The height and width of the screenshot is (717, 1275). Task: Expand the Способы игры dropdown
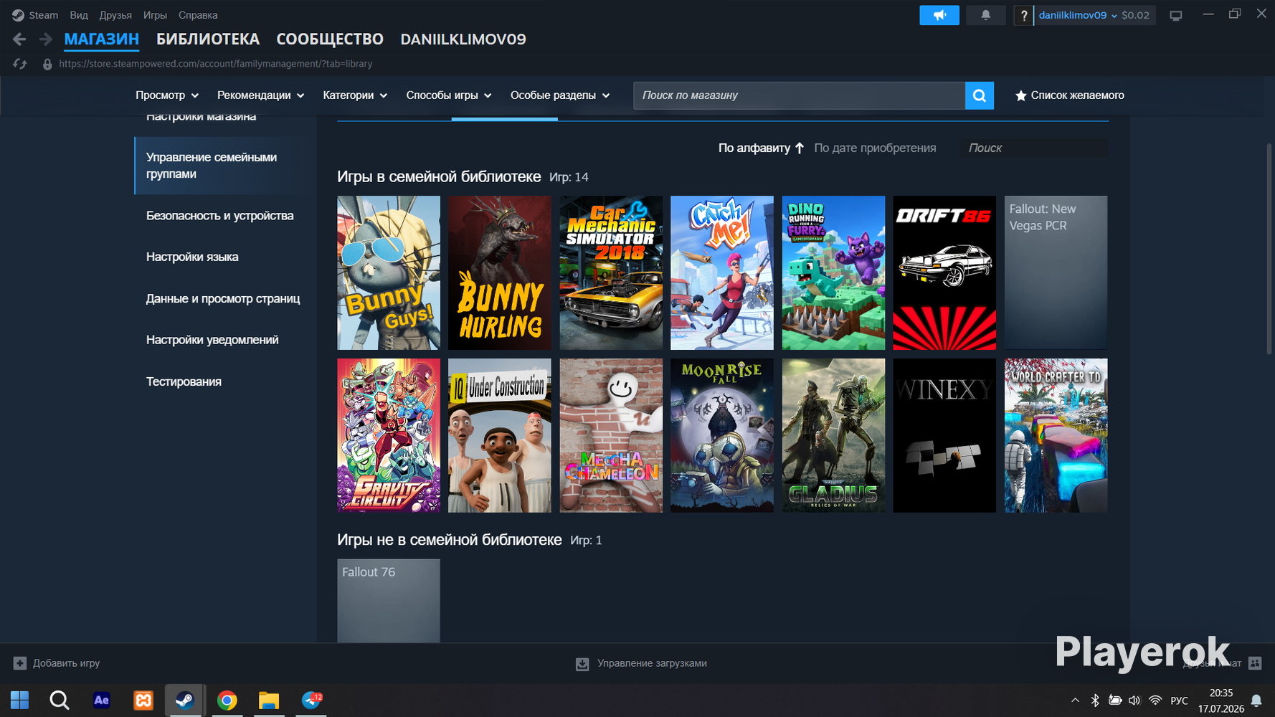tap(449, 95)
